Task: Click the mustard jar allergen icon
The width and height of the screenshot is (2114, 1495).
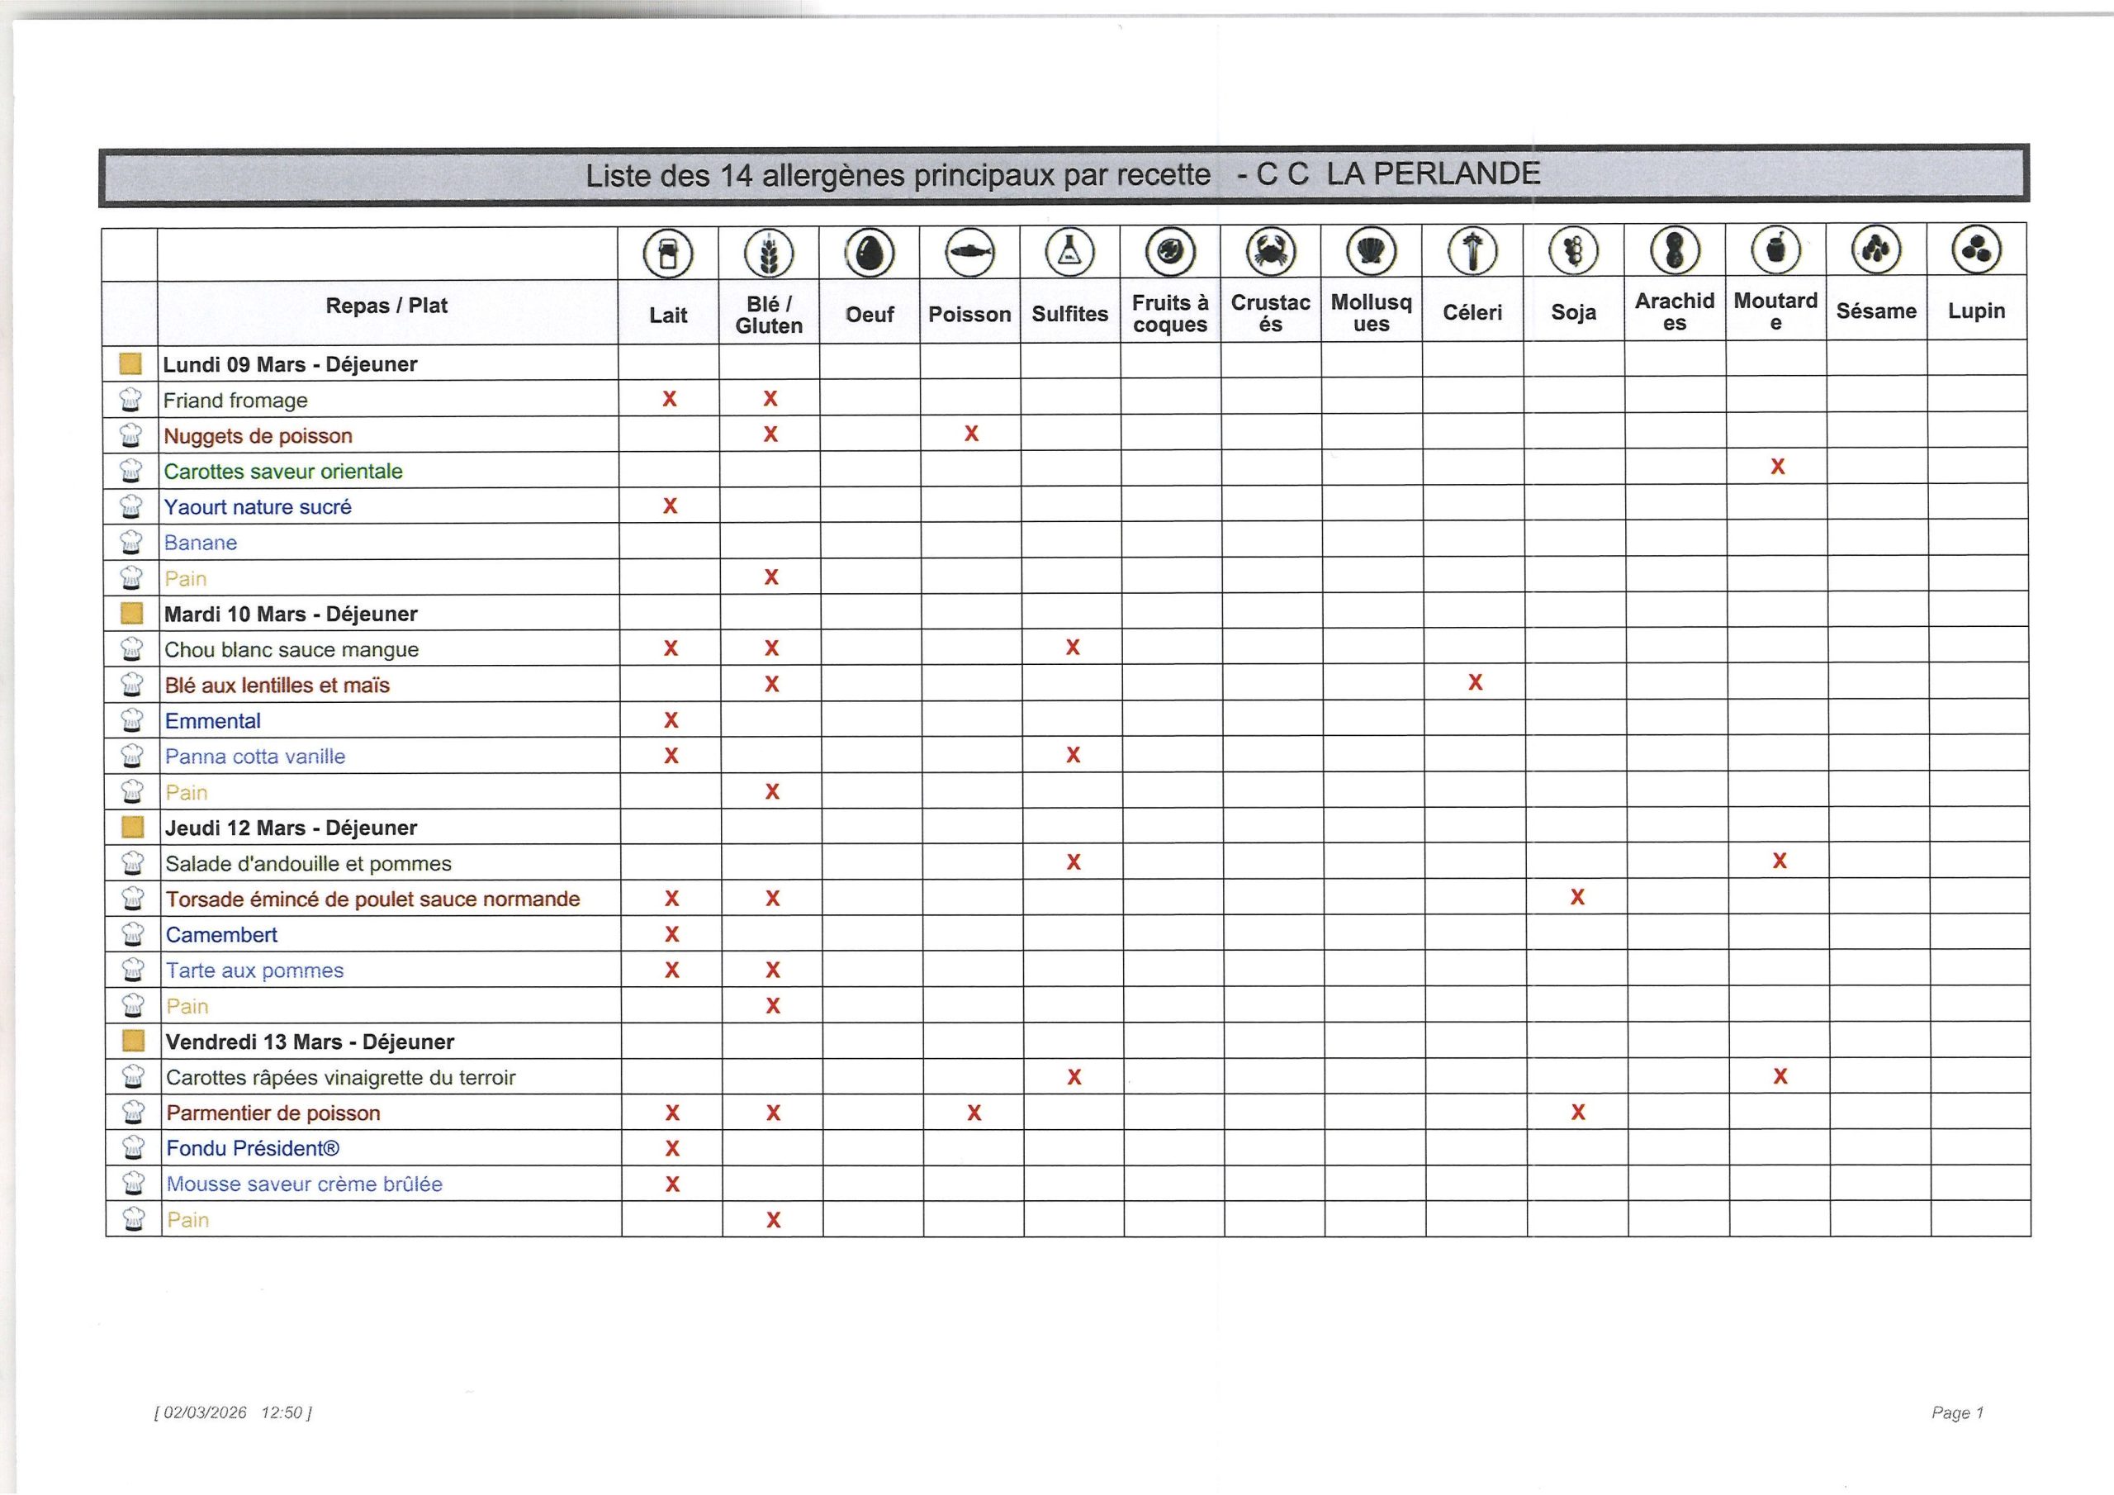Action: [x=1775, y=249]
